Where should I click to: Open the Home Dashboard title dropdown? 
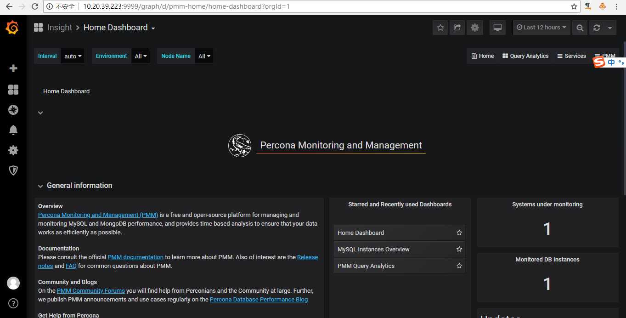119,28
